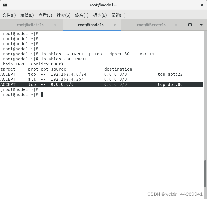Click the 'target' column header

[x=8, y=69]
